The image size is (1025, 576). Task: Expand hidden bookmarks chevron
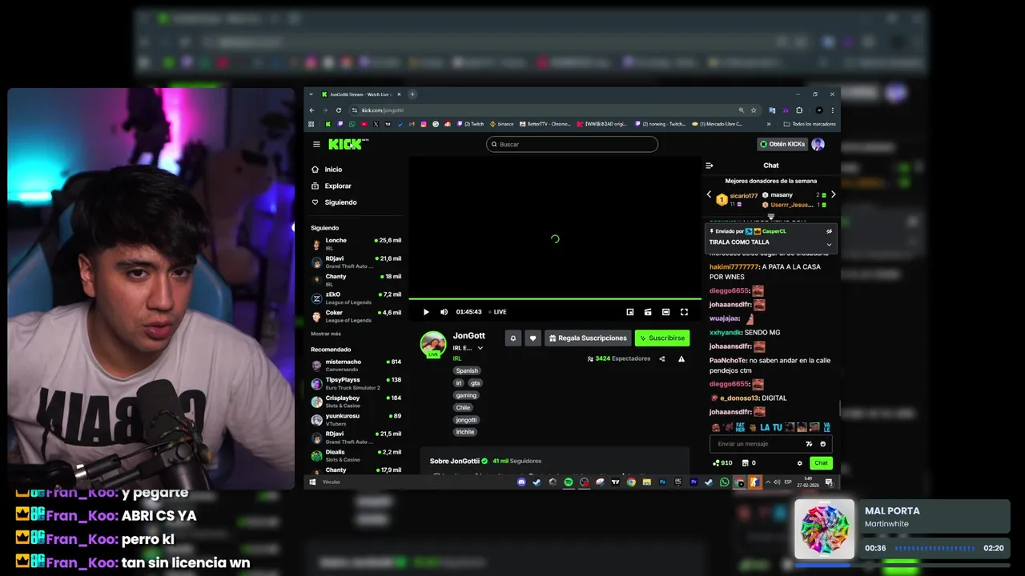769,124
